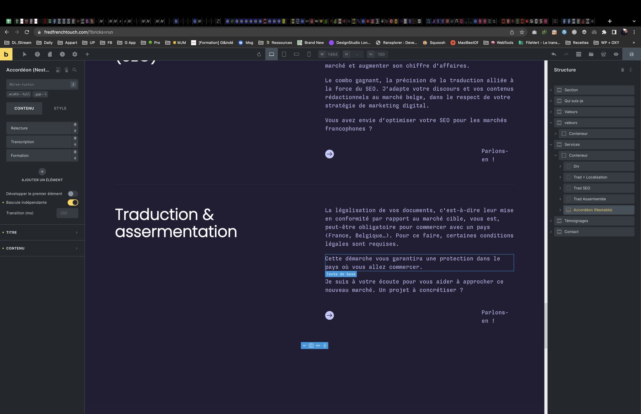Open Bricks settings gear icon
The image size is (641, 414).
point(75,54)
